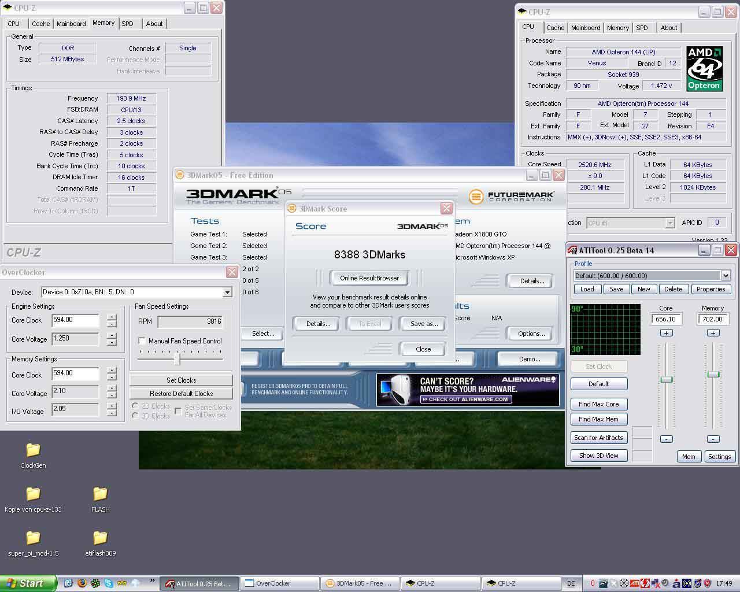This screenshot has height=592, width=740.
Task: Open the ATITool Profile dropdown
Action: [x=725, y=276]
